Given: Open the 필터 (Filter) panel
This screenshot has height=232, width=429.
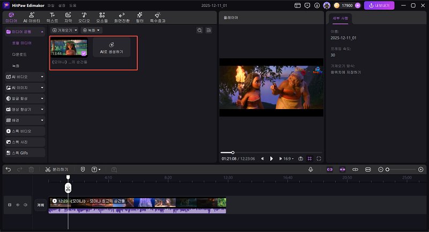Looking at the screenshot, I should point(140,18).
